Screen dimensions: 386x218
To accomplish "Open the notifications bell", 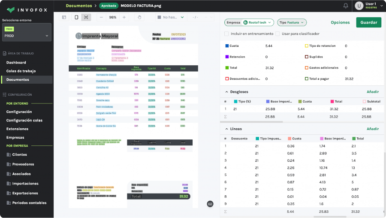I will [x=346, y=6].
